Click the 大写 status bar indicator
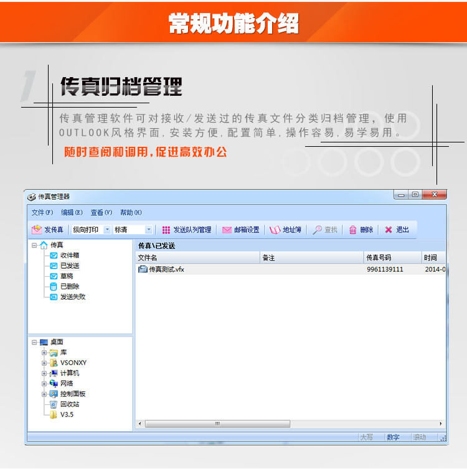Image resolution: width=467 pixels, height=469 pixels. [367, 437]
